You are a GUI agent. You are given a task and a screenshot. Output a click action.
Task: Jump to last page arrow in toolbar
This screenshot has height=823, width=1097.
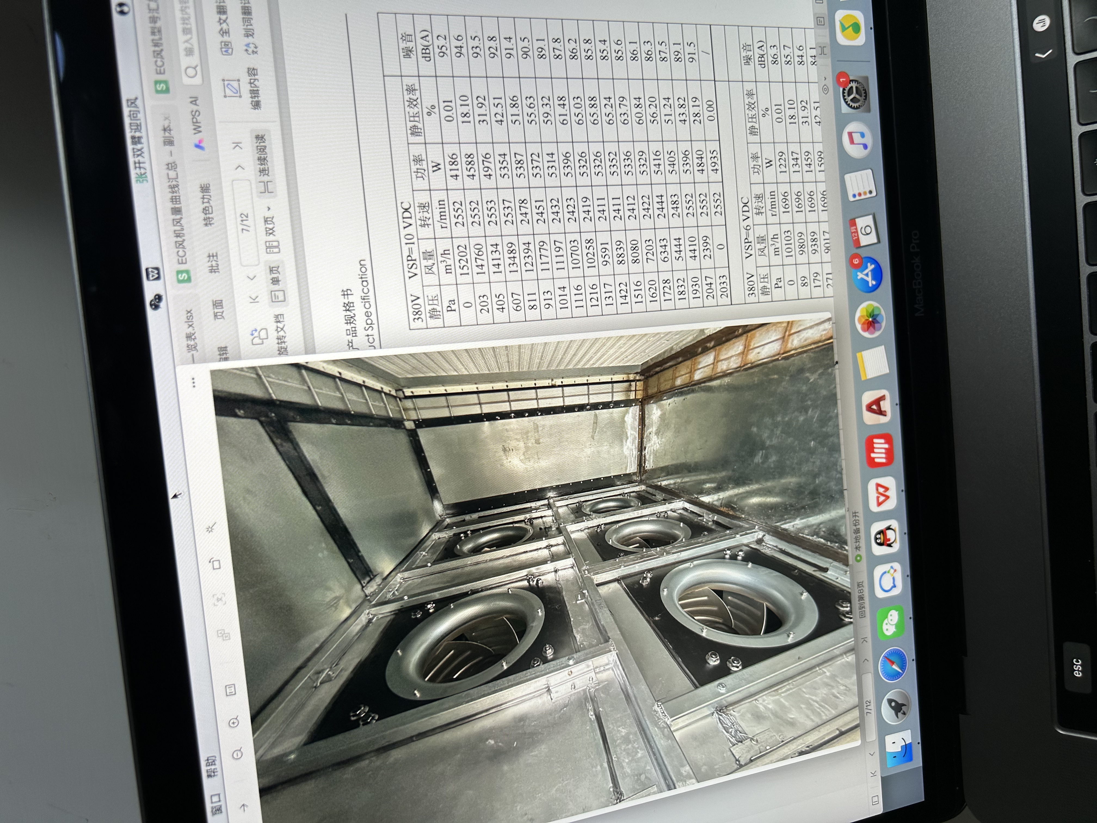(238, 145)
